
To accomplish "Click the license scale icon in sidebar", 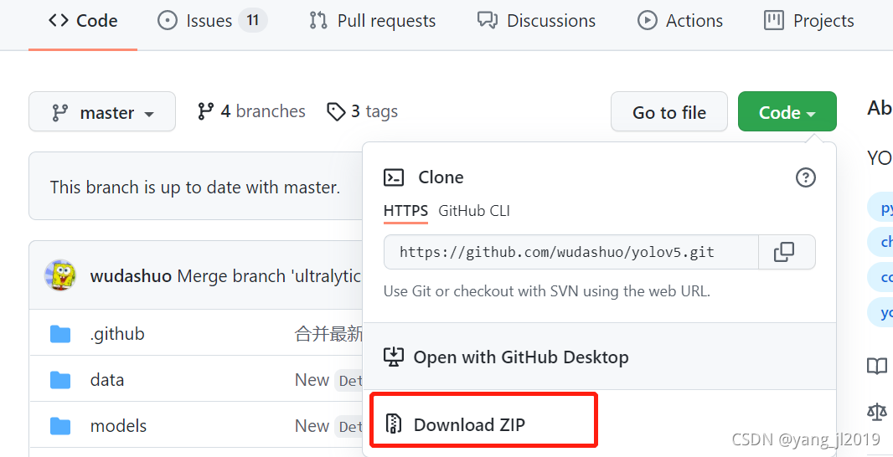I will [x=877, y=412].
